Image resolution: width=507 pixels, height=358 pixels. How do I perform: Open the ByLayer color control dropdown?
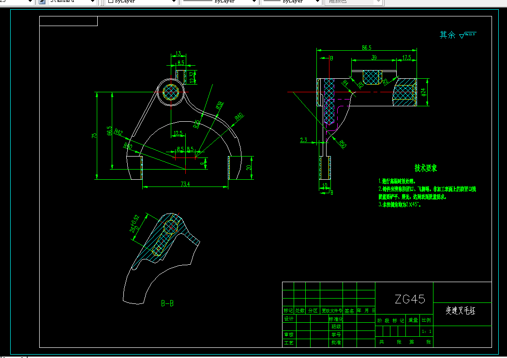(142, 1)
